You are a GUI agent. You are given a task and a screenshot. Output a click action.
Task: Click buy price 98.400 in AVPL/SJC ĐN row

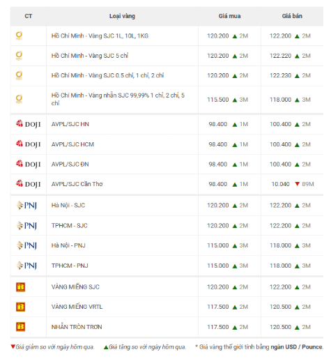218,165
